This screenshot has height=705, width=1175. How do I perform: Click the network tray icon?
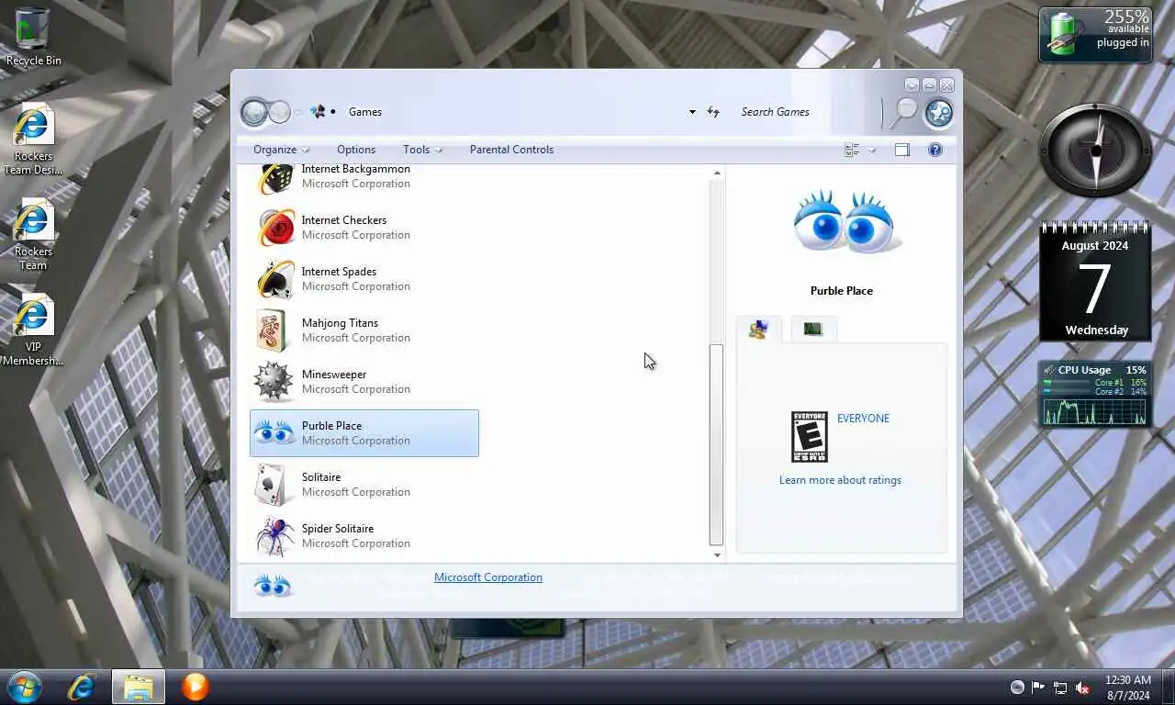pos(1060,688)
